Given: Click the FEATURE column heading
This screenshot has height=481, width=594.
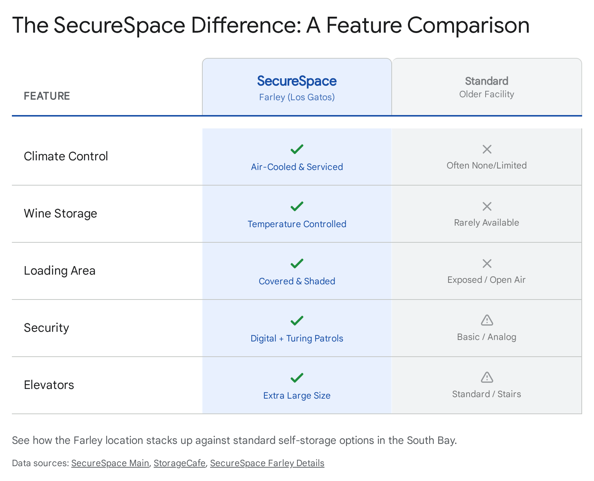Looking at the screenshot, I should [47, 96].
